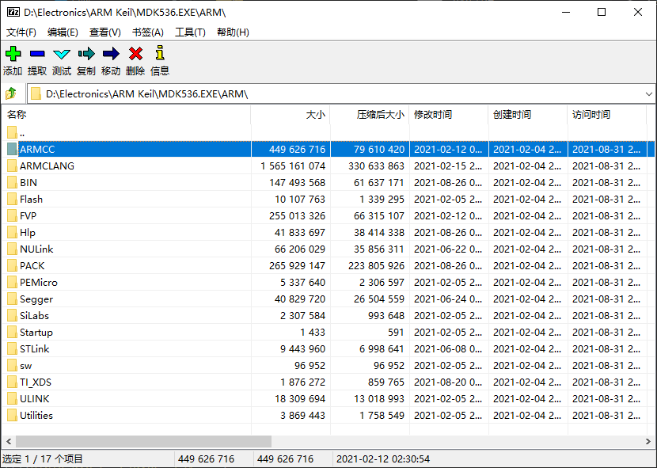Sort by the 名称 column header

pyautogui.click(x=126, y=115)
